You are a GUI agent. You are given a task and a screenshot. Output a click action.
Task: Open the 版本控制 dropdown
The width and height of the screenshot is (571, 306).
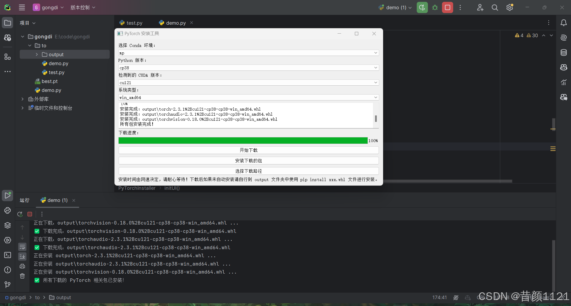(x=83, y=7)
